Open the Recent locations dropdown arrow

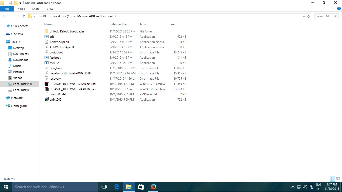click(x=18, y=16)
